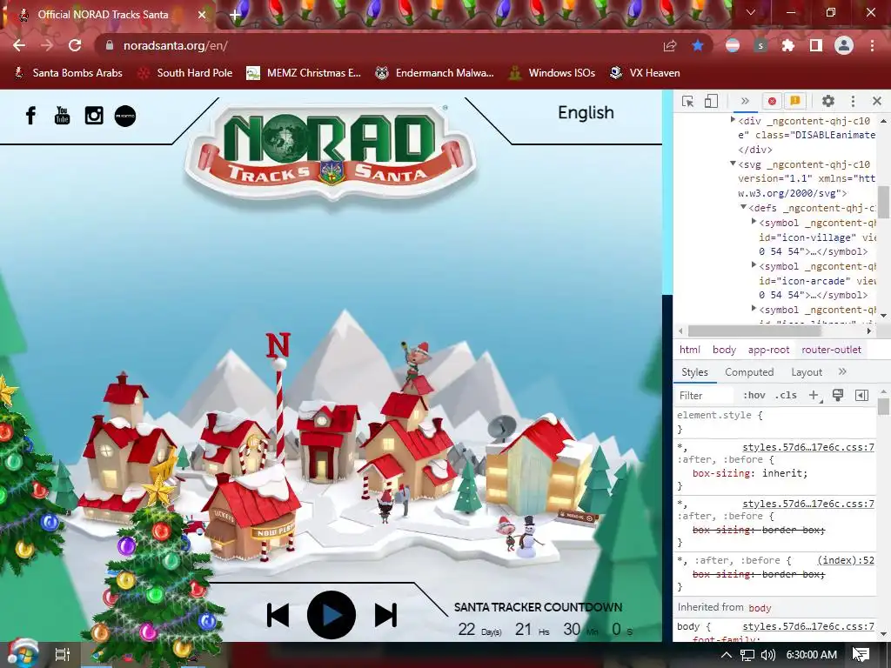Viewport: 891px width, 668px height.
Task: Open Chrome's three-dot menu
Action: (x=872, y=45)
